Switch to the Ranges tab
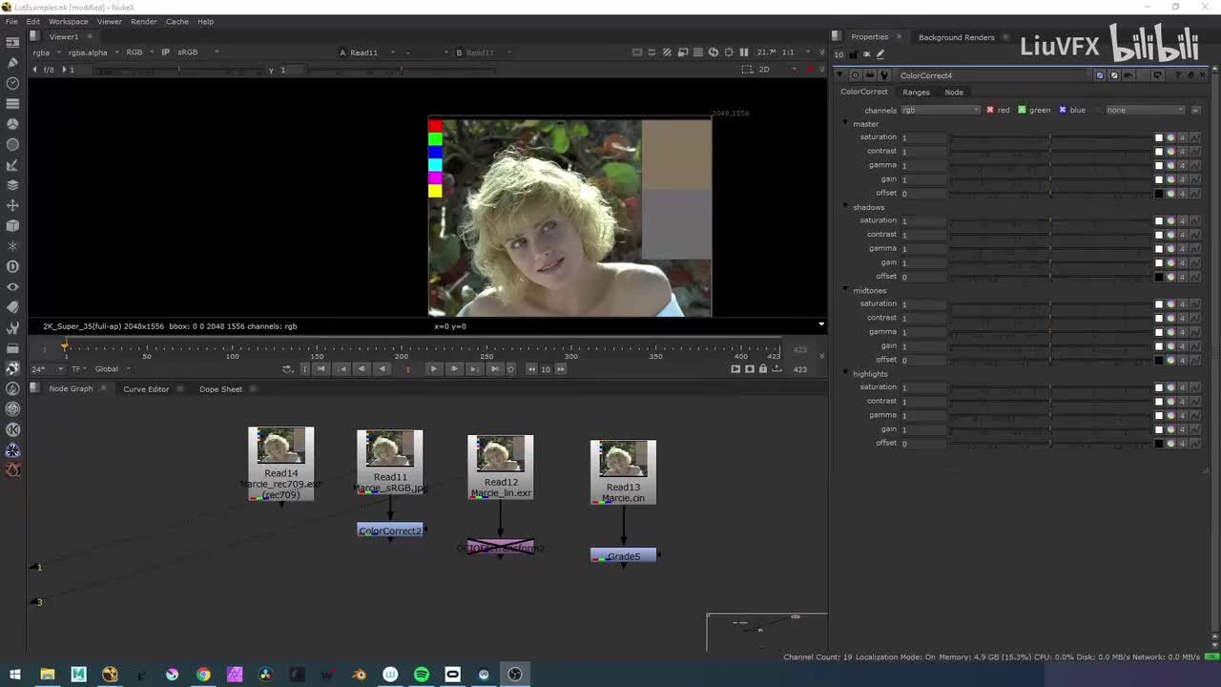This screenshot has width=1221, height=687. [916, 93]
